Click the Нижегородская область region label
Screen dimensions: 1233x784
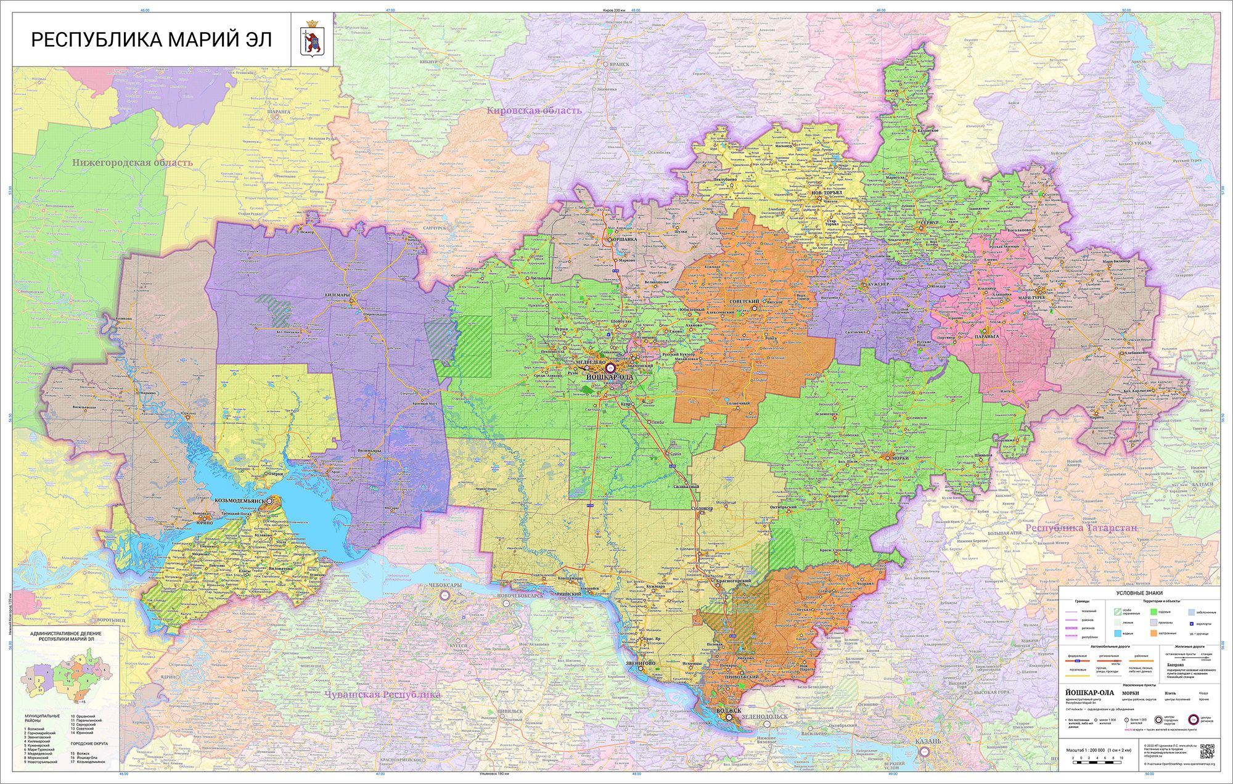pos(132,163)
